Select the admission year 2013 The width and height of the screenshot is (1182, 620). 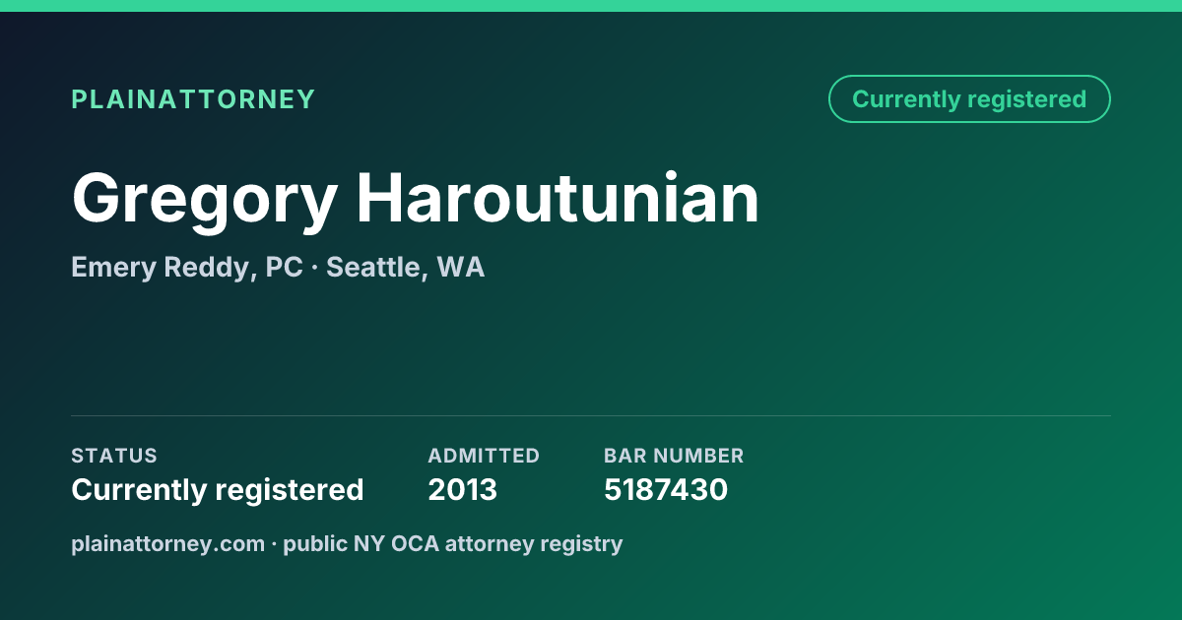(x=463, y=489)
